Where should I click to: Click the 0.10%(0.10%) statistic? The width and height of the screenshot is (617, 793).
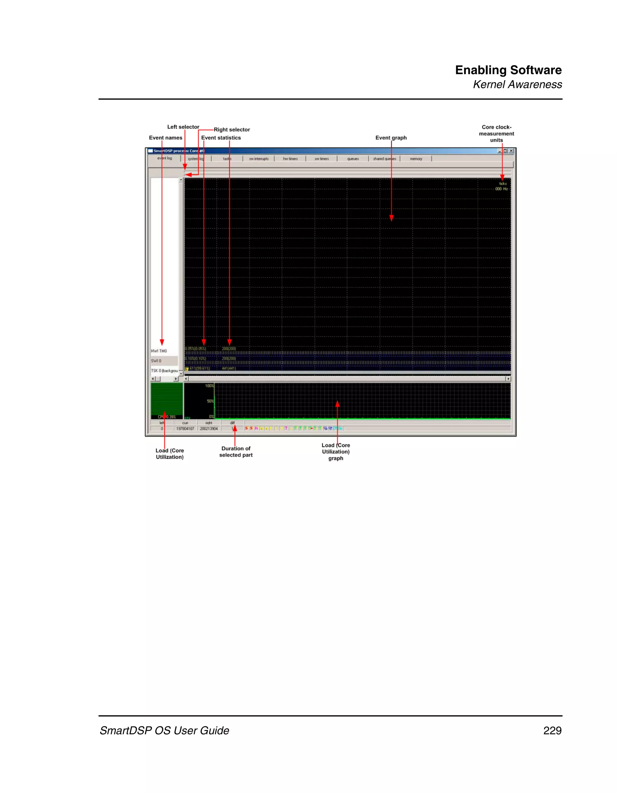tap(196, 359)
